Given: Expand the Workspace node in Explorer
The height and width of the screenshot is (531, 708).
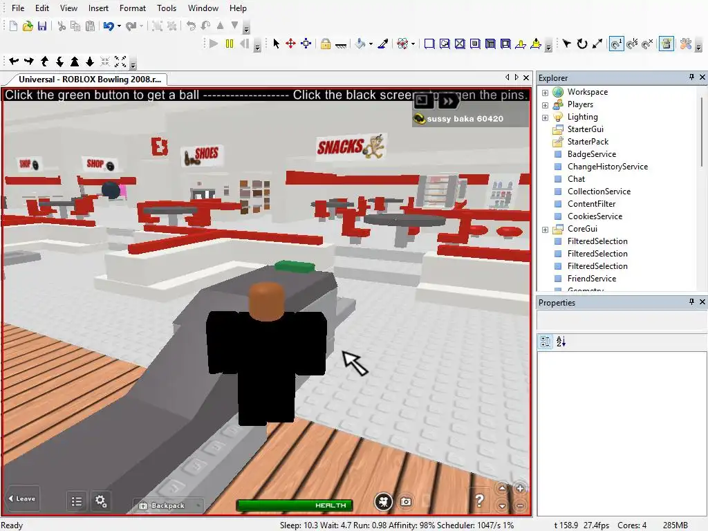Looking at the screenshot, I should 545,93.
